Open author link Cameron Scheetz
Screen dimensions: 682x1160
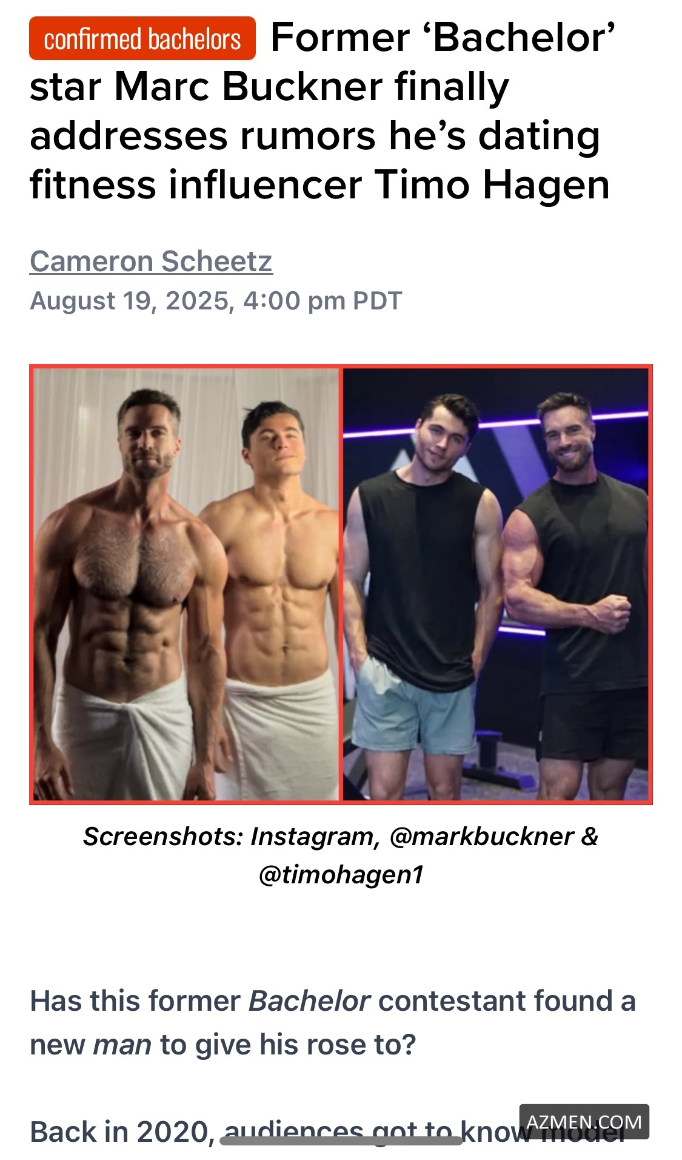point(151,261)
